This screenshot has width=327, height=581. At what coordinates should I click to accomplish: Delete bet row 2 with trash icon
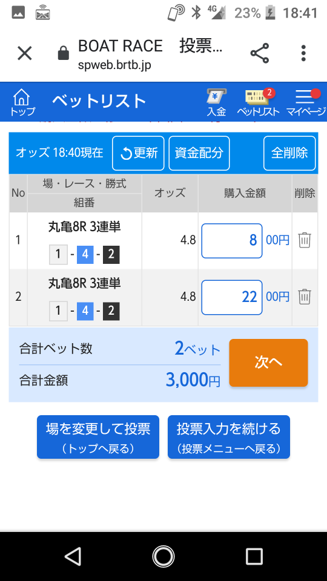click(x=305, y=297)
